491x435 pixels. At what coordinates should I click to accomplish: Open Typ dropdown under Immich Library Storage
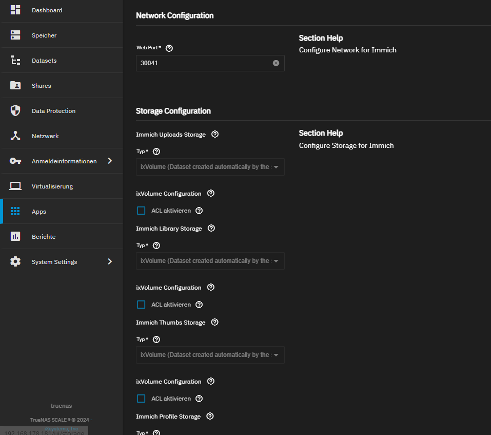[x=210, y=261]
